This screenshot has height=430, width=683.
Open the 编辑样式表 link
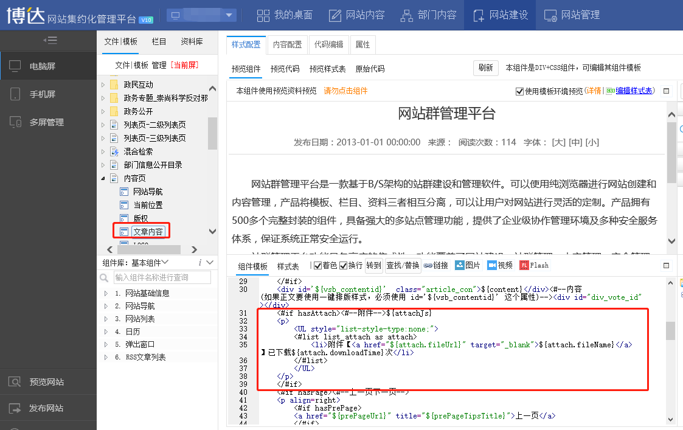634,91
